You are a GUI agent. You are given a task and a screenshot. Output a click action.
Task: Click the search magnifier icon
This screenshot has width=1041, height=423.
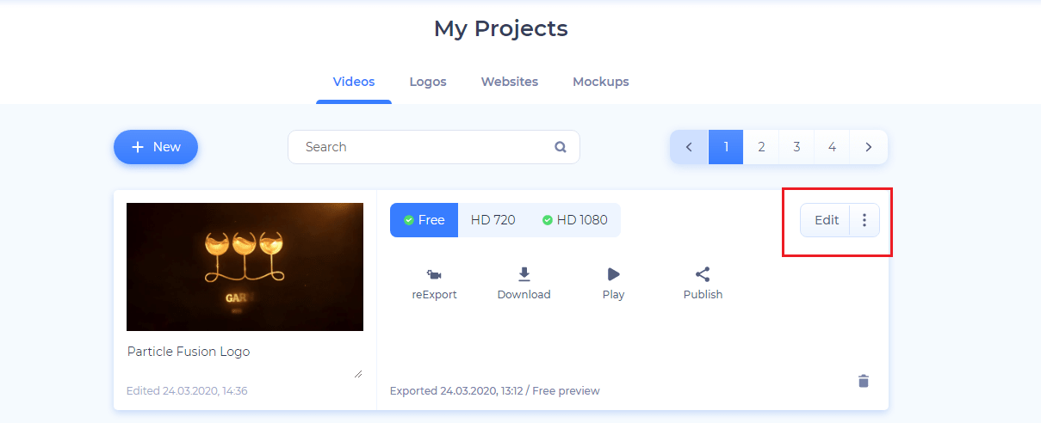[x=561, y=147]
